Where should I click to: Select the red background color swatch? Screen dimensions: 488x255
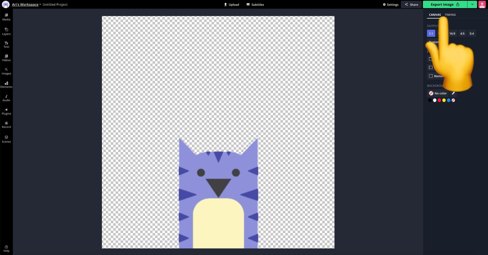coord(439,100)
